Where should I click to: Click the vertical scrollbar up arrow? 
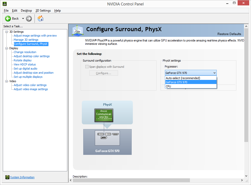click(x=246, y=26)
